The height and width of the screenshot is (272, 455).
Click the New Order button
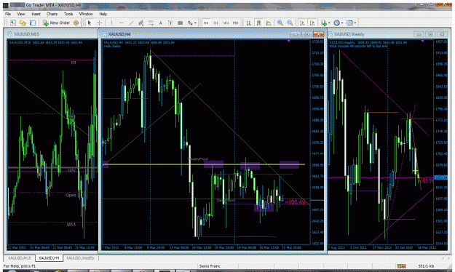tap(56, 23)
